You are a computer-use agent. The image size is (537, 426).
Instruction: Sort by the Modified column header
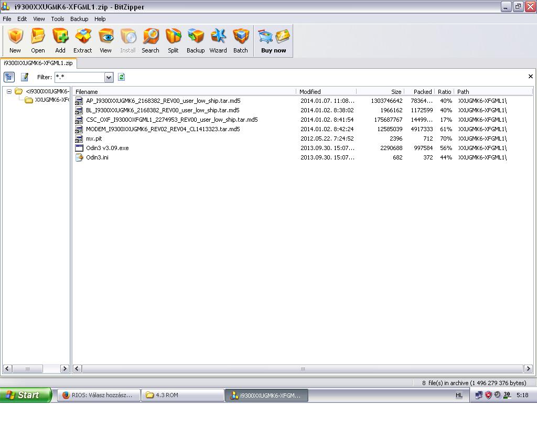[x=326, y=92]
